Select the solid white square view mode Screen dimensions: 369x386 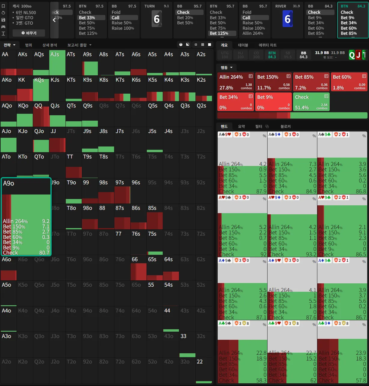click(x=210, y=45)
